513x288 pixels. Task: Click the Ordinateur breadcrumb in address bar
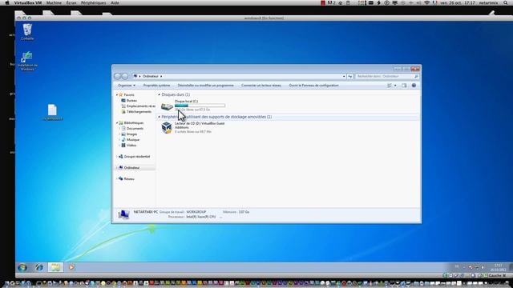[x=151, y=76]
